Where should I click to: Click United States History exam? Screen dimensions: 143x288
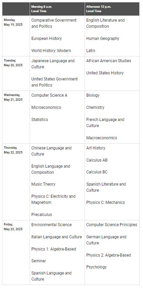(x=105, y=73)
